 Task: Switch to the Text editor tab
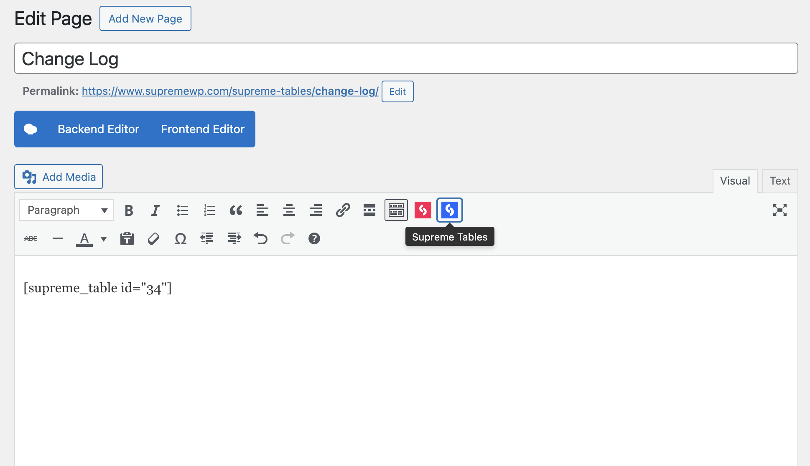click(779, 181)
